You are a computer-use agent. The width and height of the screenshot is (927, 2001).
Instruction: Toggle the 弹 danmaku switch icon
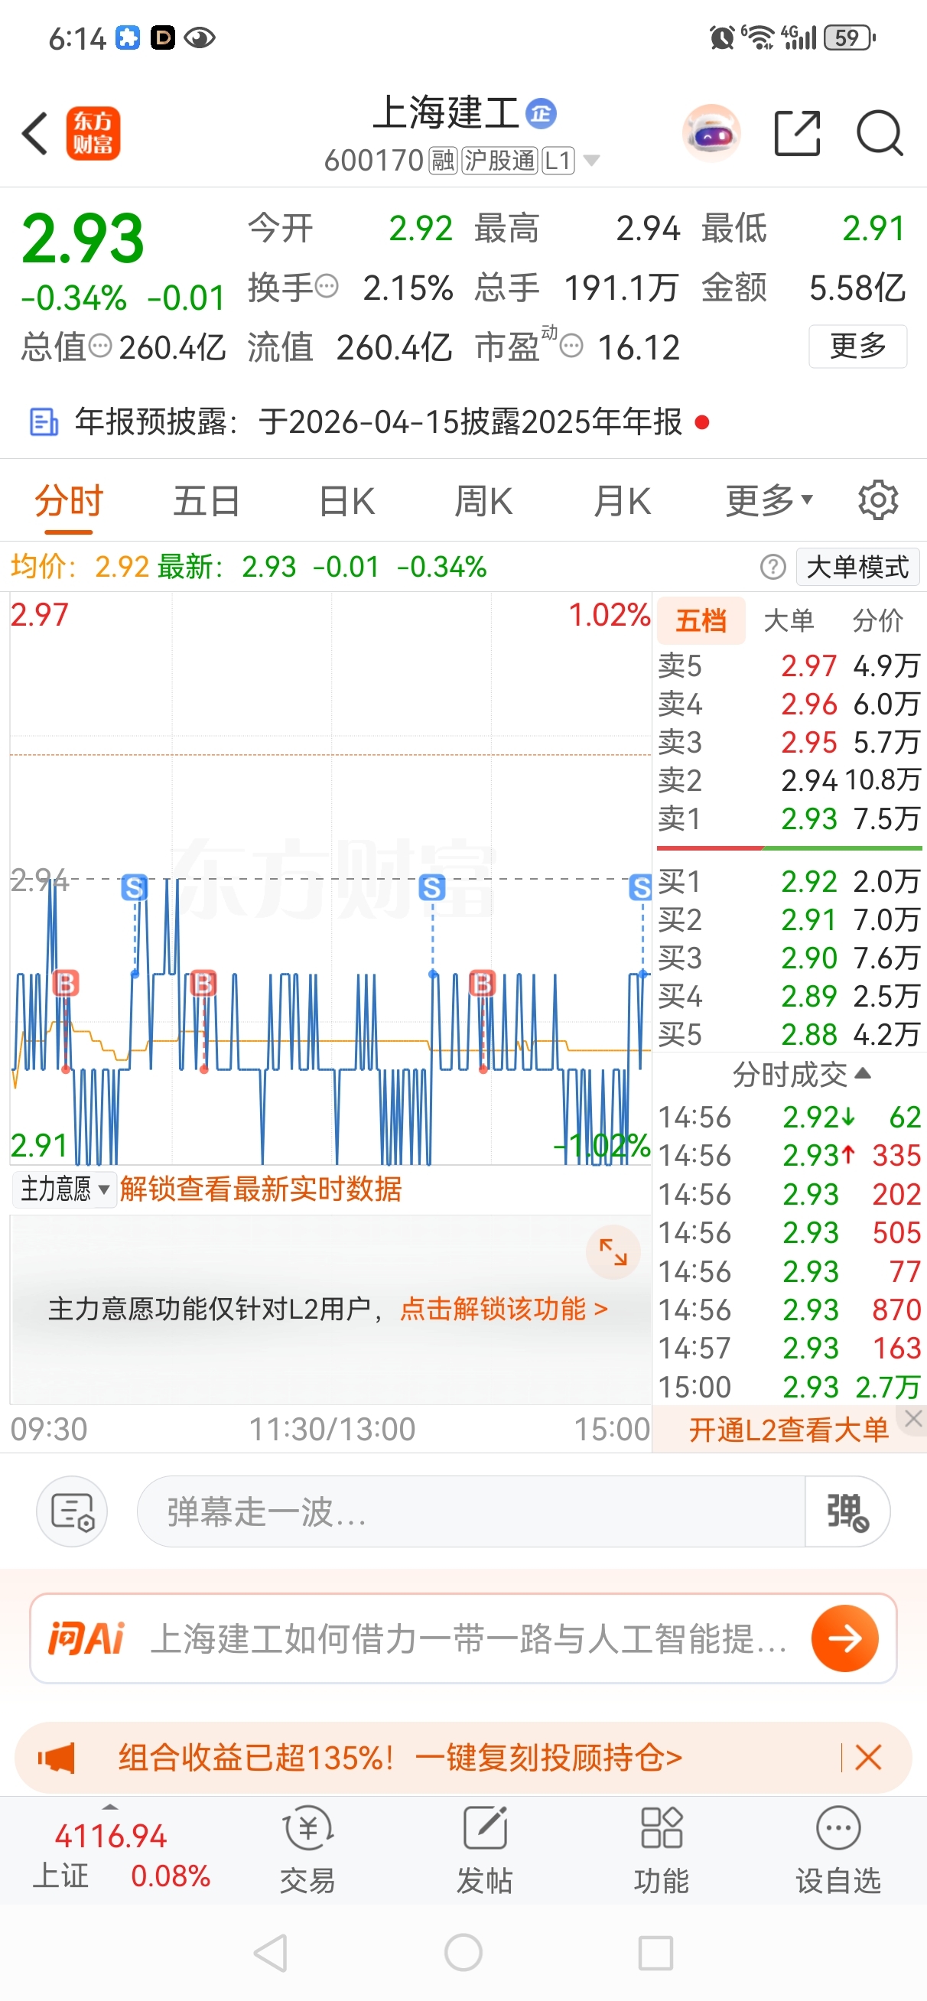(x=847, y=1511)
